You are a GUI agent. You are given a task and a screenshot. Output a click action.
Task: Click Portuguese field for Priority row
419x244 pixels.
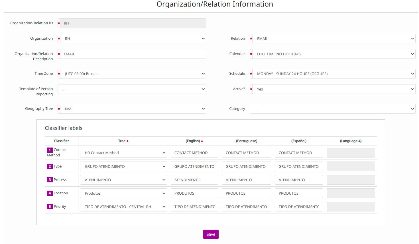247,207
